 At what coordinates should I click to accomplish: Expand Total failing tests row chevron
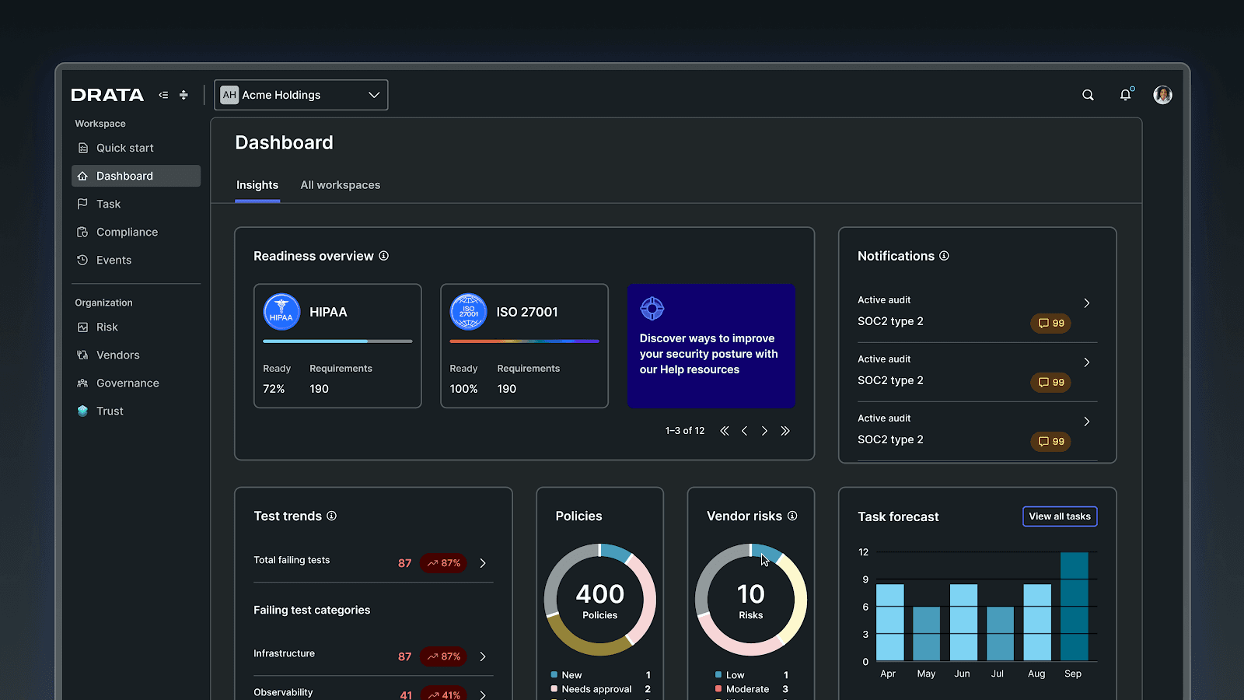click(483, 563)
